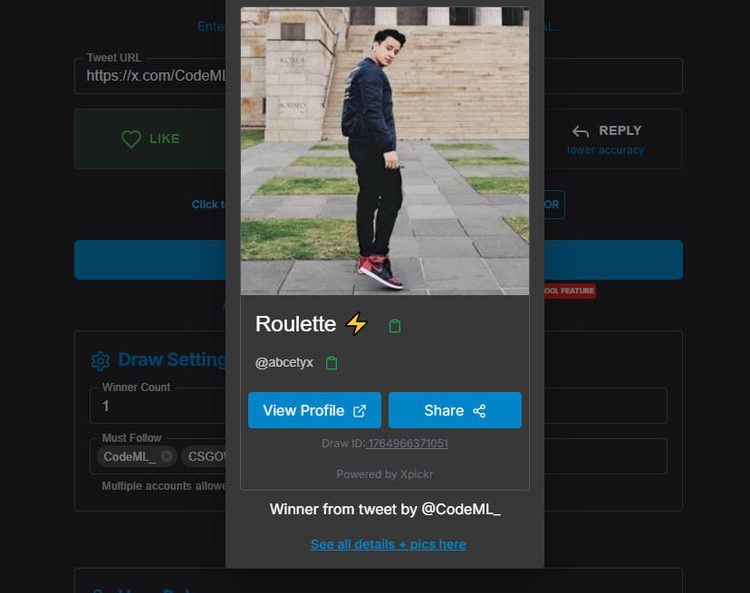This screenshot has height=593, width=750.
Task: Copy the @abcetyx username
Action: tap(332, 363)
